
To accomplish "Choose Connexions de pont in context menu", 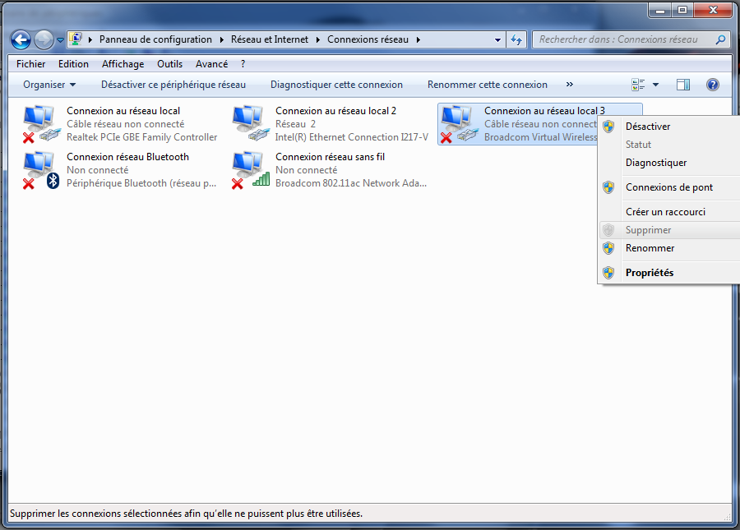I will click(669, 187).
